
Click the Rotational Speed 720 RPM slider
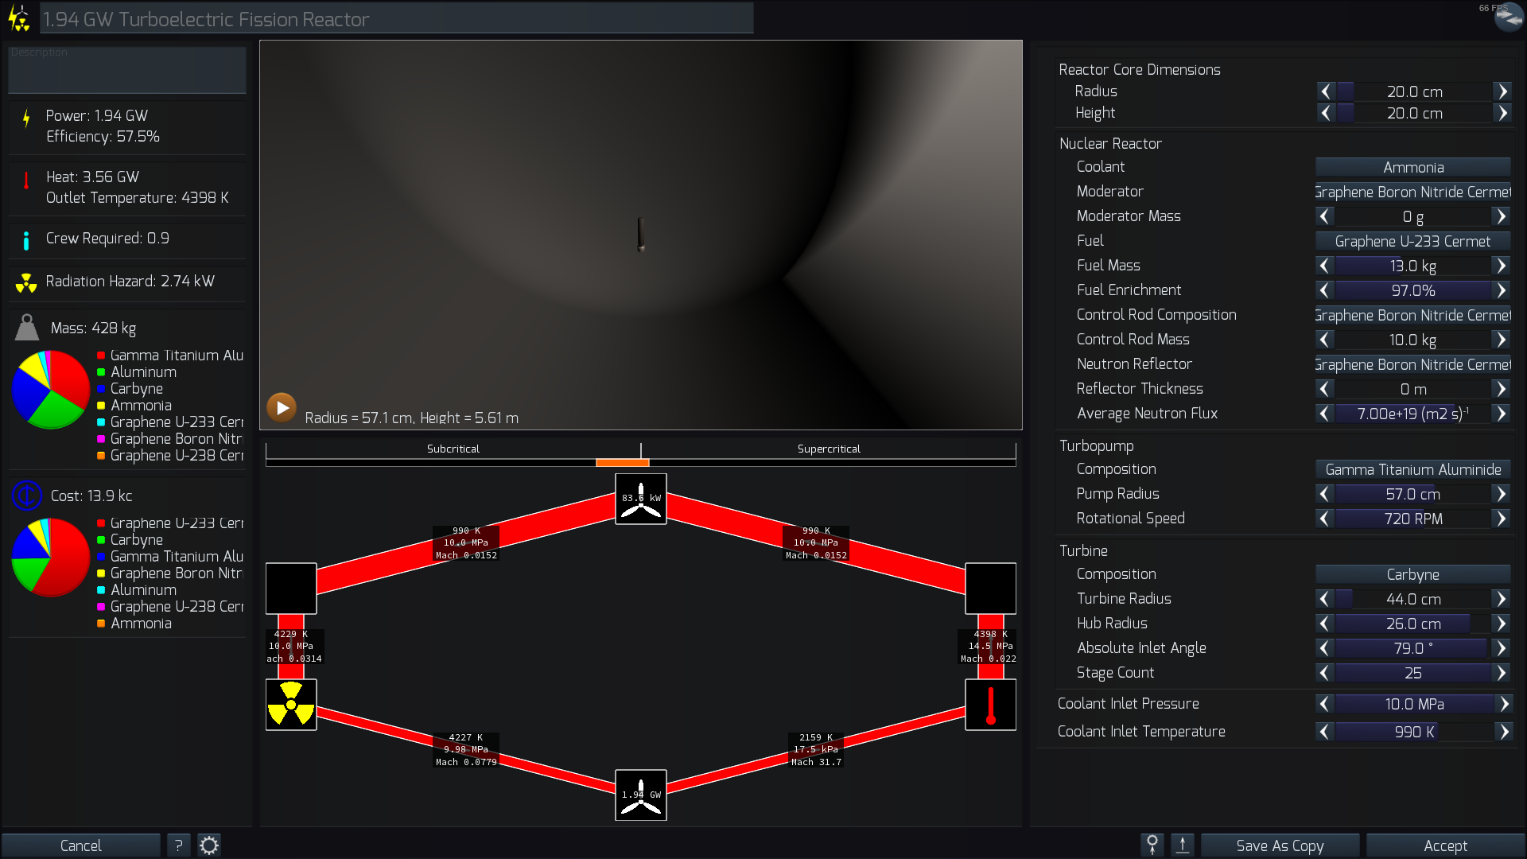coord(1412,519)
